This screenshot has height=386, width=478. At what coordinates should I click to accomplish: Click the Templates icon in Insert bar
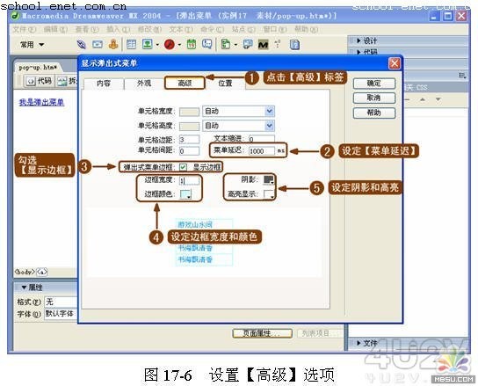tap(226, 45)
